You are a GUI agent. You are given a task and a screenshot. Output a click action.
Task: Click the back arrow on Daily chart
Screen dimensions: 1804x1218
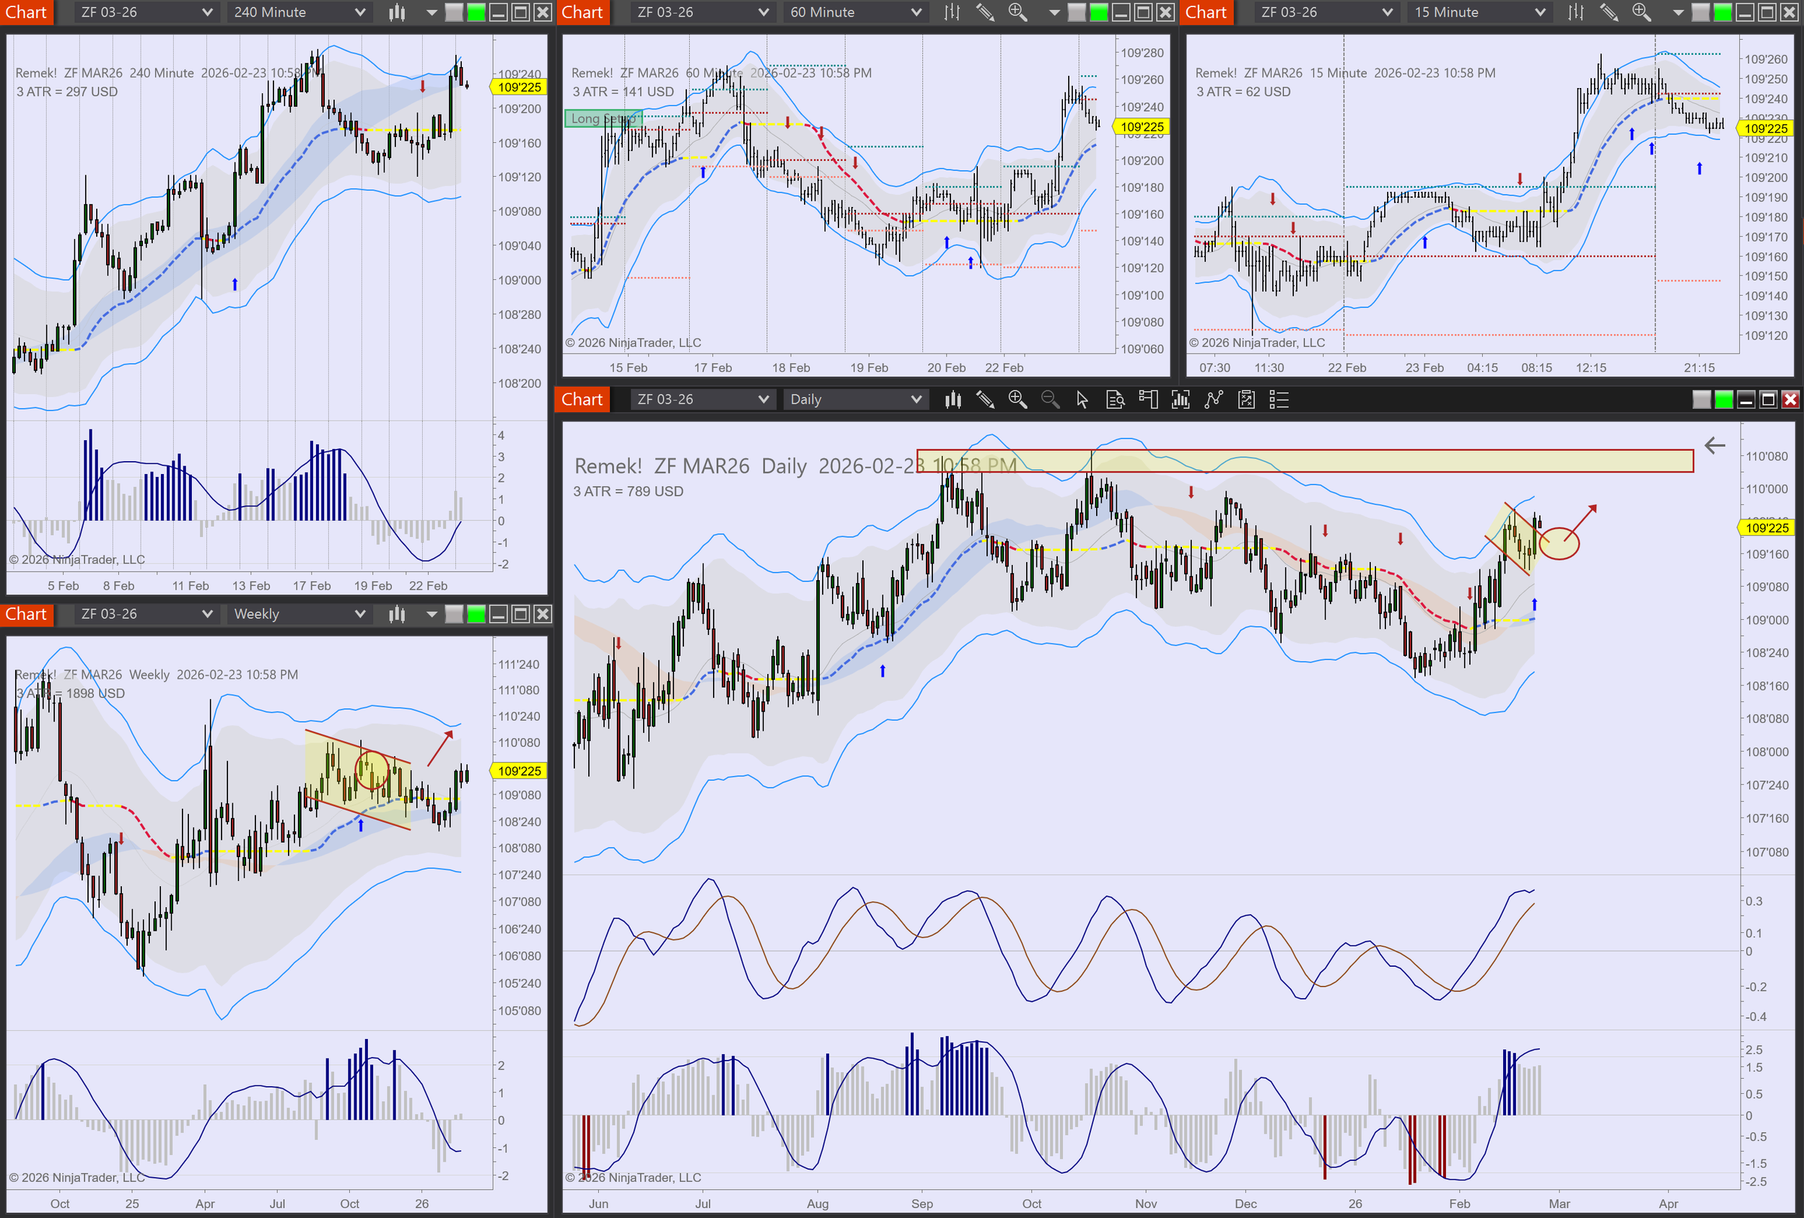point(1714,446)
